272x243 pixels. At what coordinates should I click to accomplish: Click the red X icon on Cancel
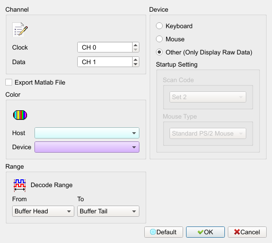[237, 232]
